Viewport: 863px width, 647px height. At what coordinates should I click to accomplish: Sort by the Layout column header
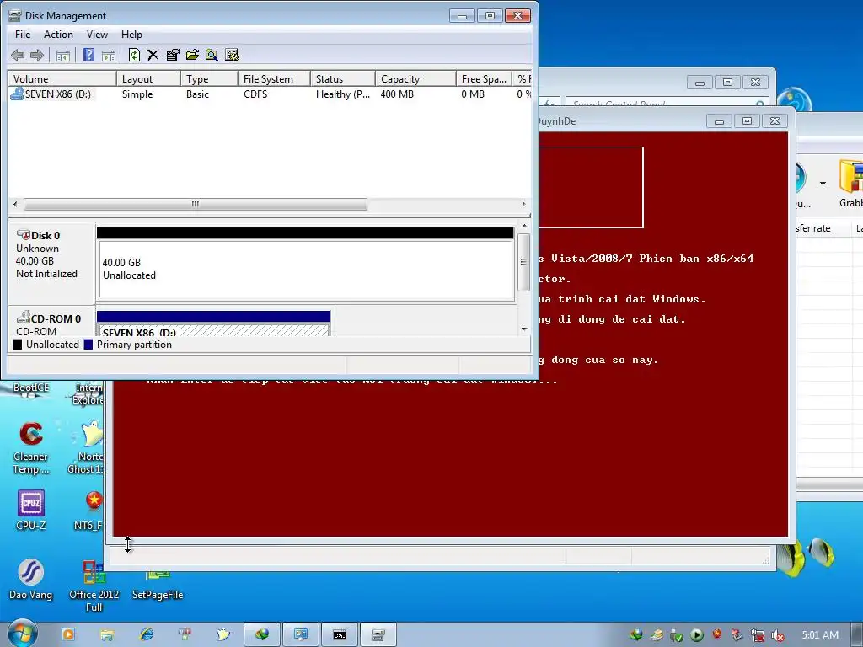148,78
